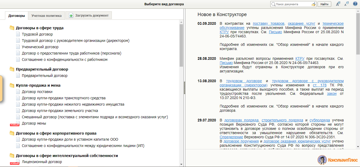Screen dimensions: 360x167
Task: Switch to the Учетная политика tab
Action: (46, 16)
